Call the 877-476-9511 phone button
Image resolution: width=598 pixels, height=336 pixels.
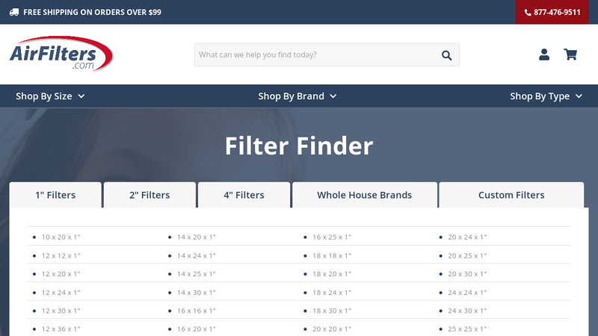552,12
